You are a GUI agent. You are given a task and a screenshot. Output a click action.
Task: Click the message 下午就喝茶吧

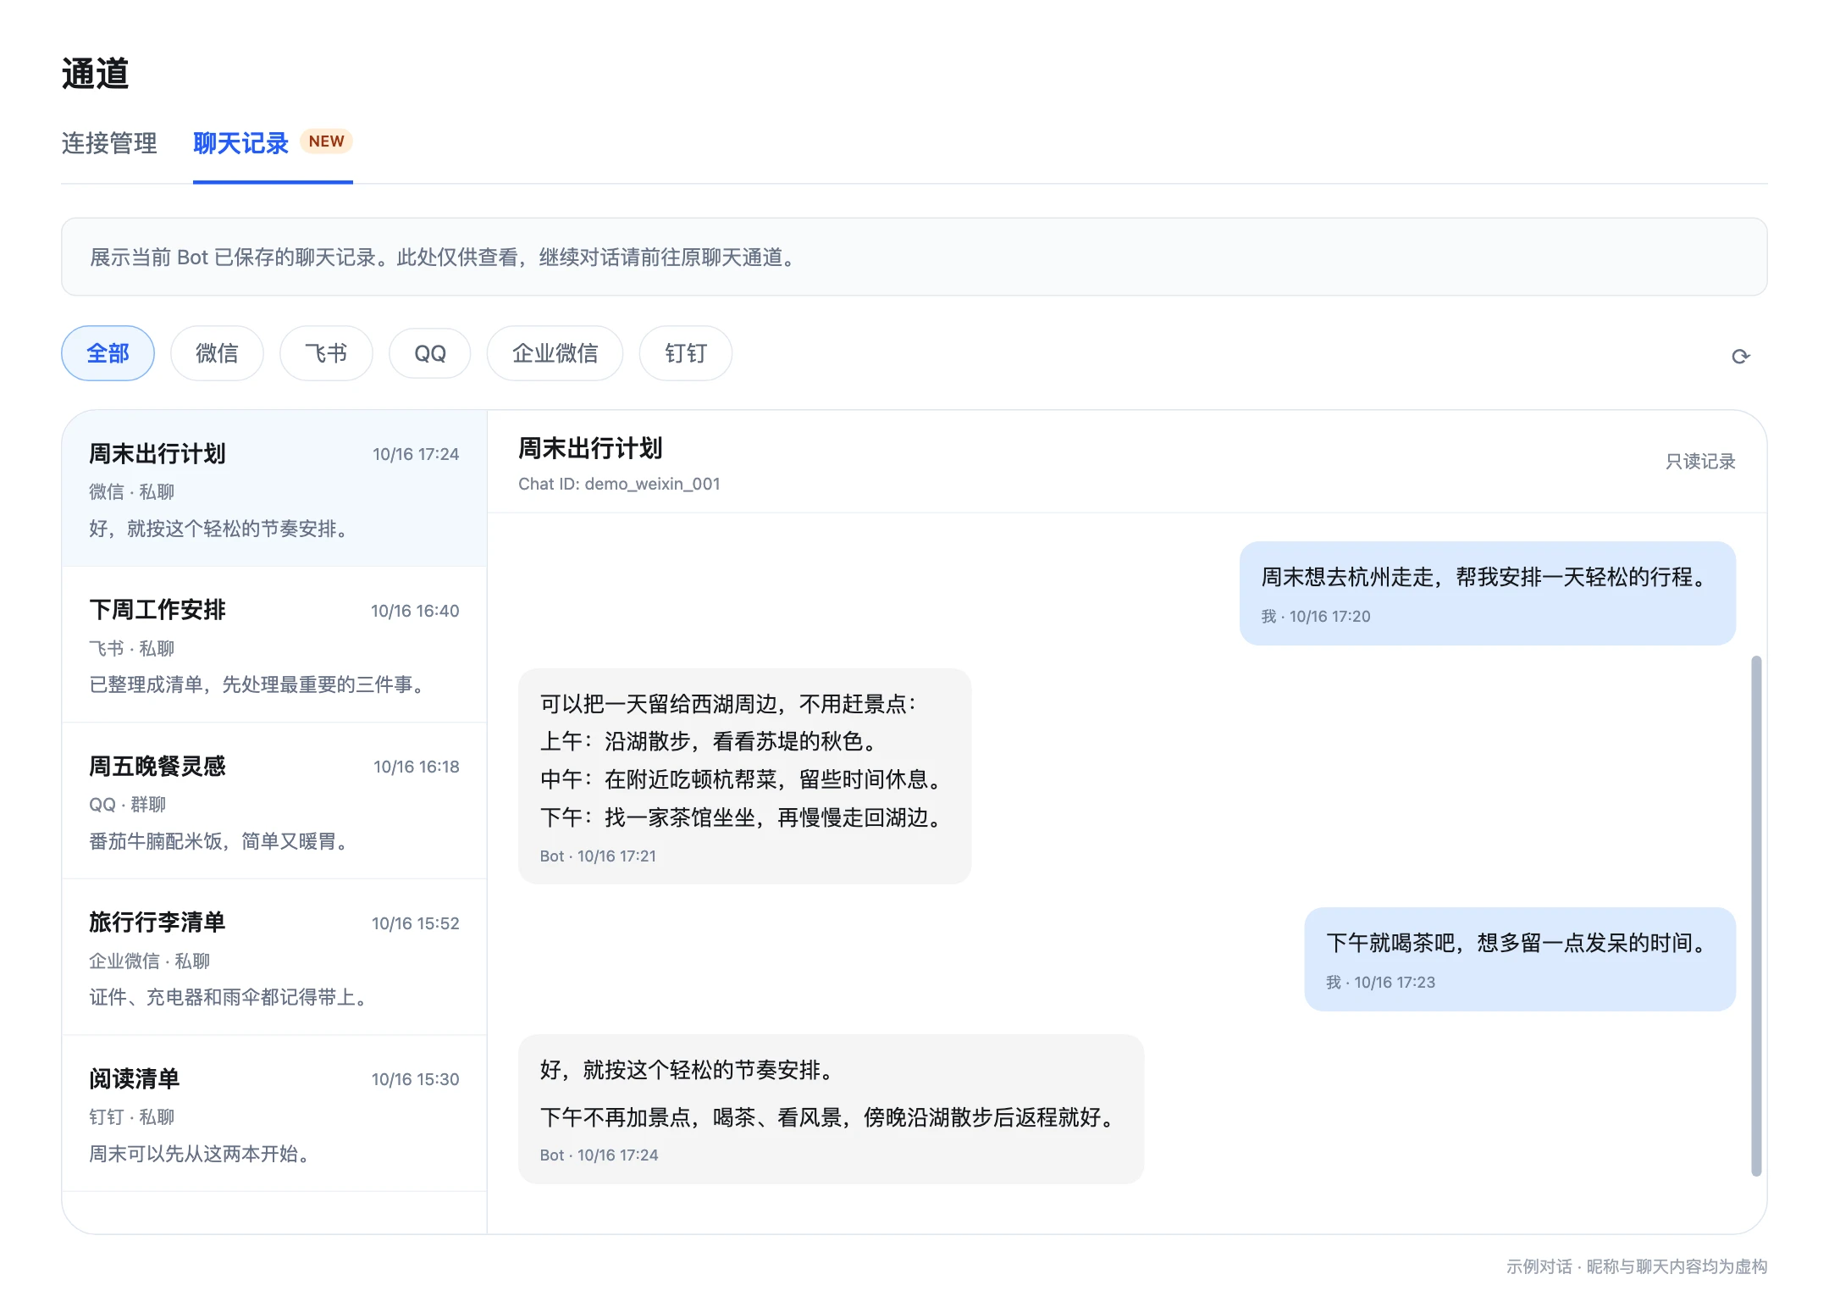click(1520, 959)
